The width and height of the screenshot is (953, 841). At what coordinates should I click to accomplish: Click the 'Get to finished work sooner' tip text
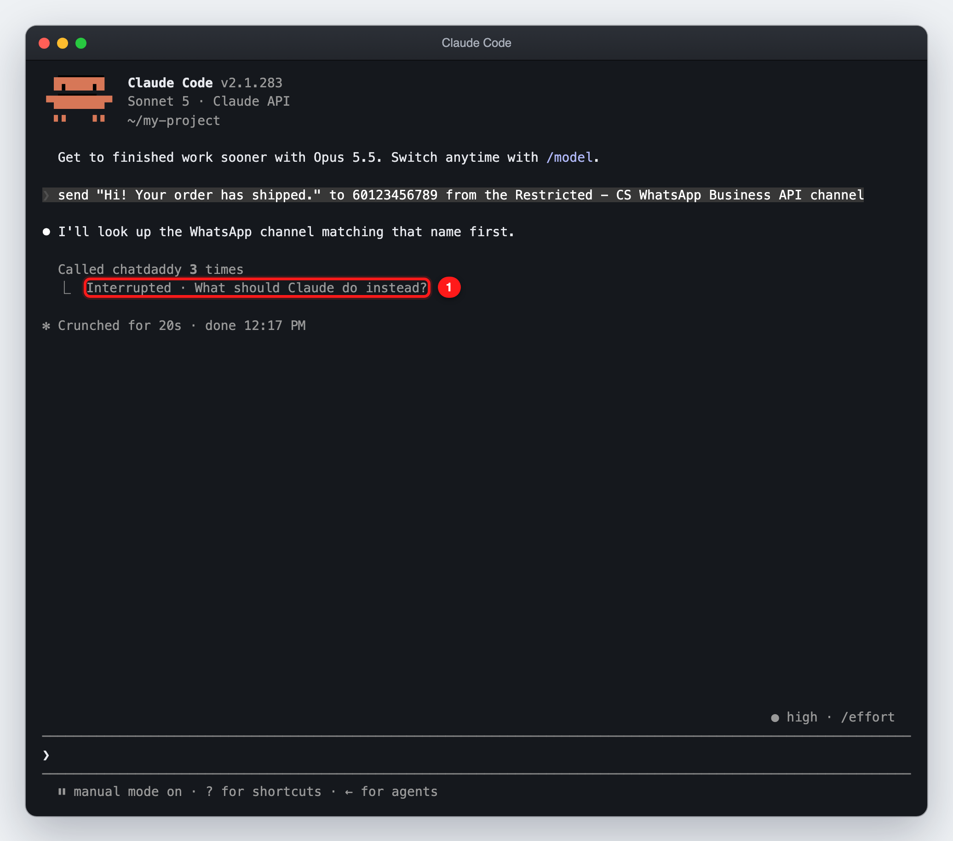tap(328, 158)
